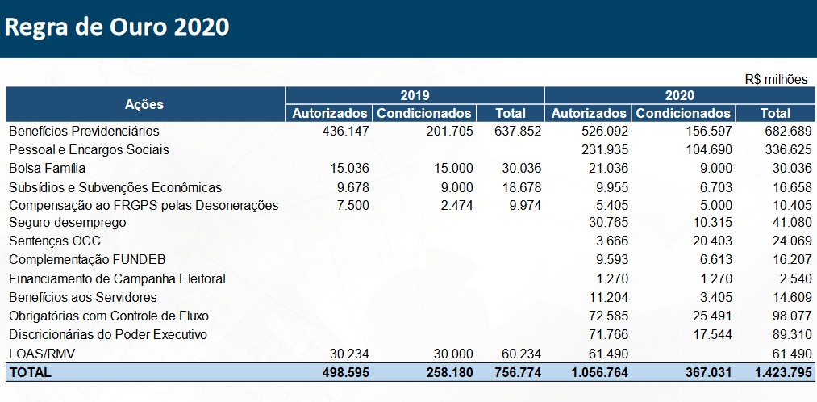Click the 2020 year group header

(679, 95)
